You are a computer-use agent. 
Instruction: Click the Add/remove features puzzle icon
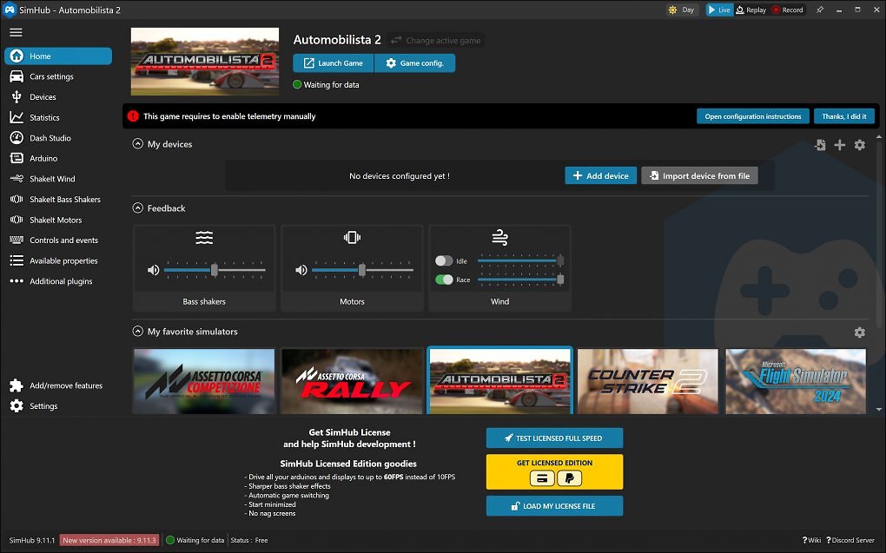pos(17,385)
